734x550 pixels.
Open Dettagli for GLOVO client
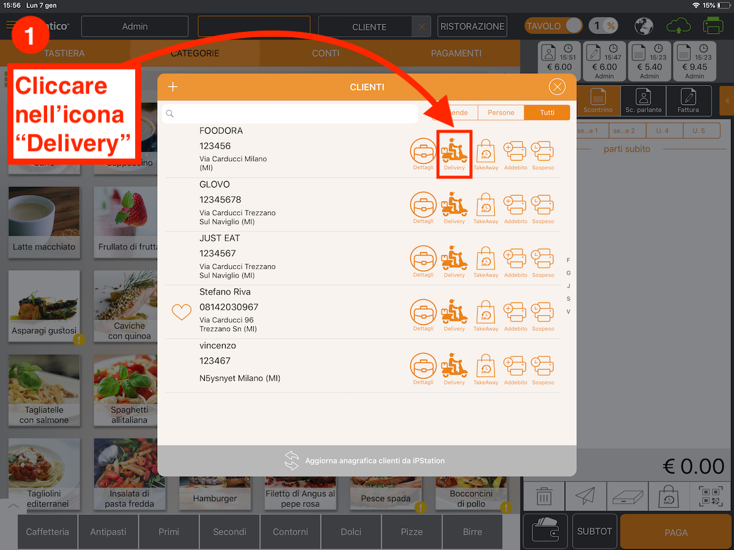click(x=423, y=208)
